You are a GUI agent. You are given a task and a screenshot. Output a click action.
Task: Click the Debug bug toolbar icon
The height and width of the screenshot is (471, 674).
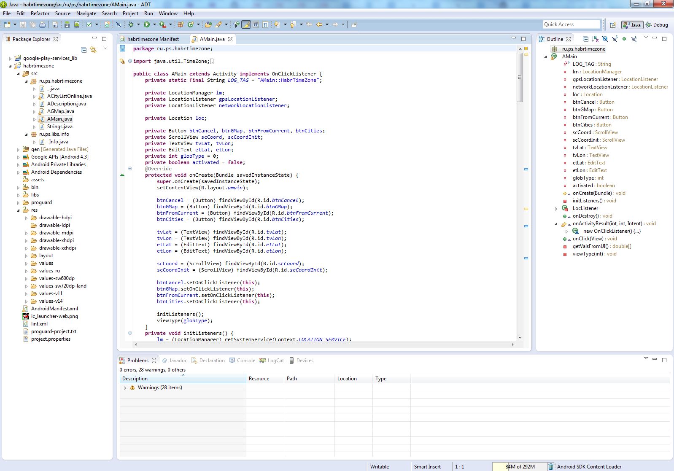tap(131, 24)
